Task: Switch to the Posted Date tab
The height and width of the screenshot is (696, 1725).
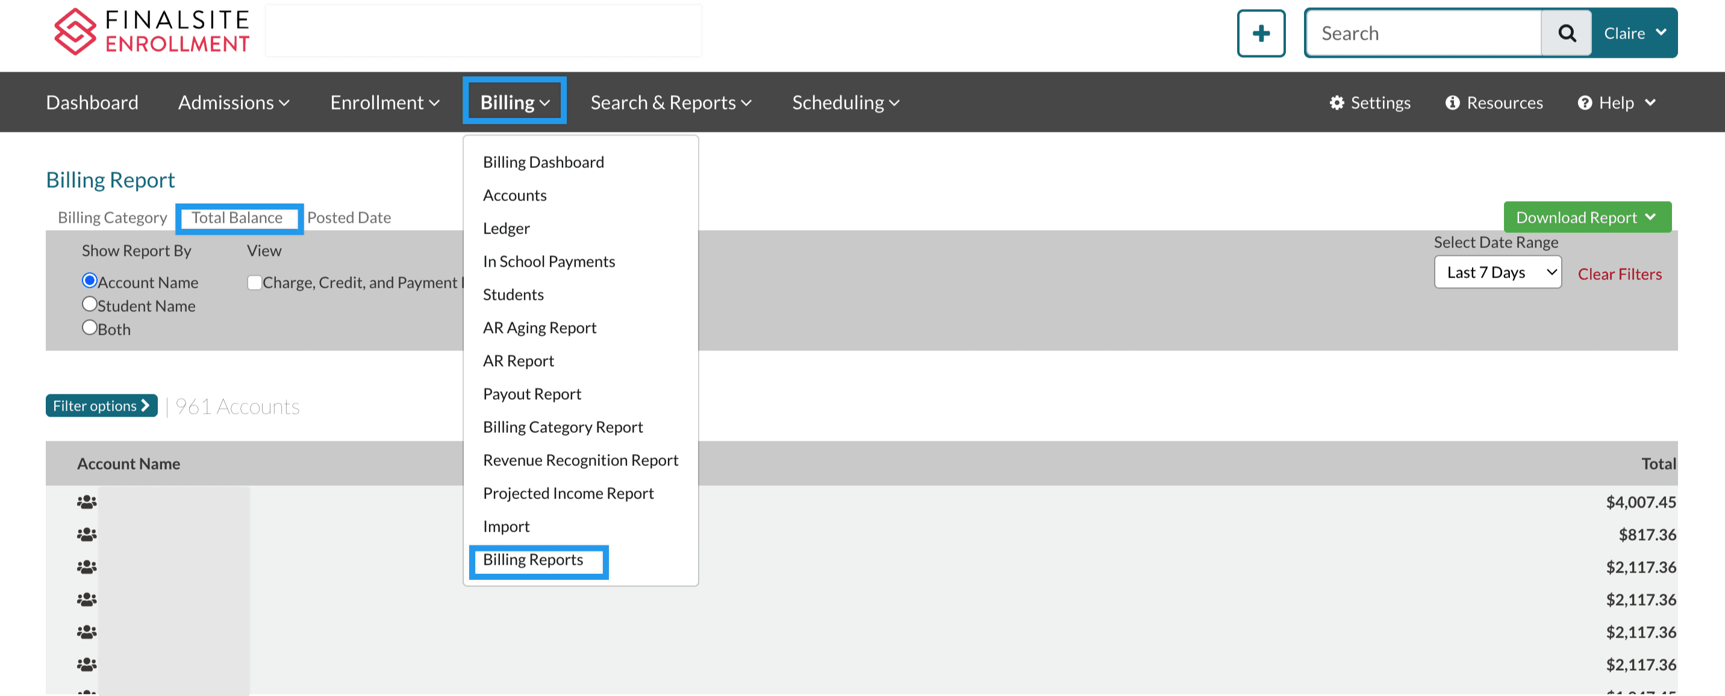Action: pos(349,217)
